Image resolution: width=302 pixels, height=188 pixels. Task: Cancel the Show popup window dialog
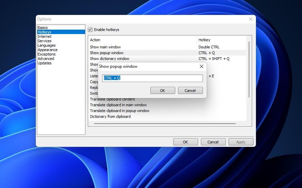[x=190, y=91]
